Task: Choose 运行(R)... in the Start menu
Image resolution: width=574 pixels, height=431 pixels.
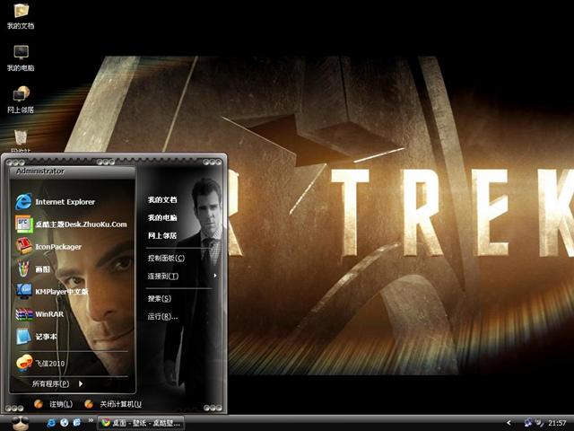Action: [x=162, y=316]
